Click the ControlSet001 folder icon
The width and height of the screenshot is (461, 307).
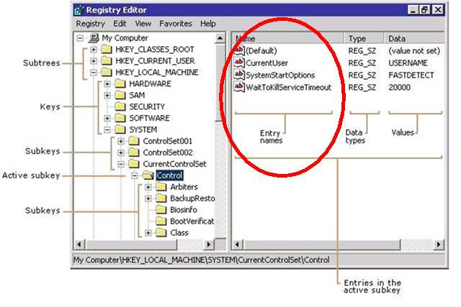[134, 141]
